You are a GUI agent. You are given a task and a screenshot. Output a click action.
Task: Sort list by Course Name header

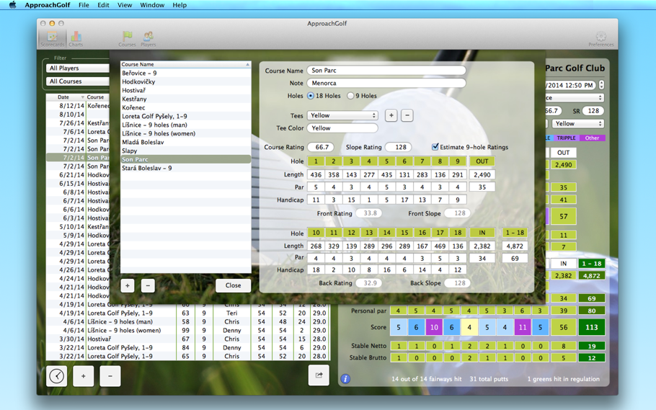point(186,64)
